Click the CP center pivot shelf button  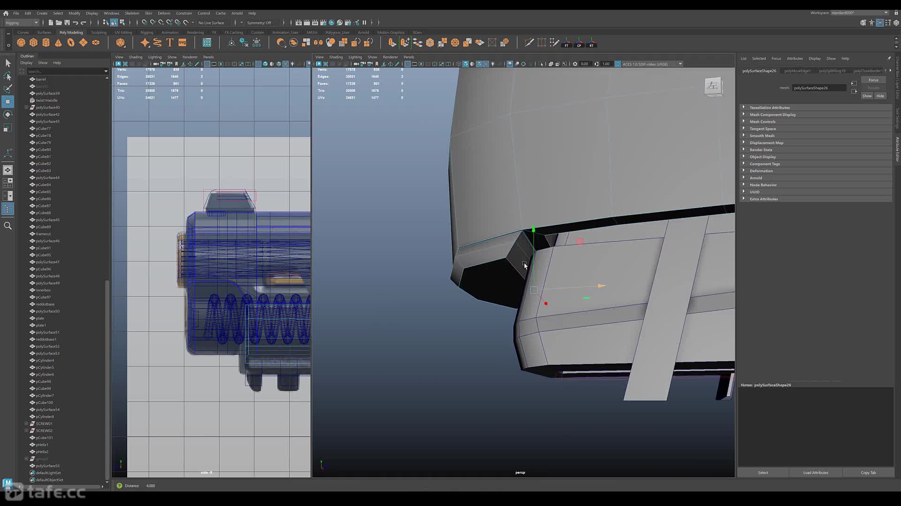pos(579,43)
